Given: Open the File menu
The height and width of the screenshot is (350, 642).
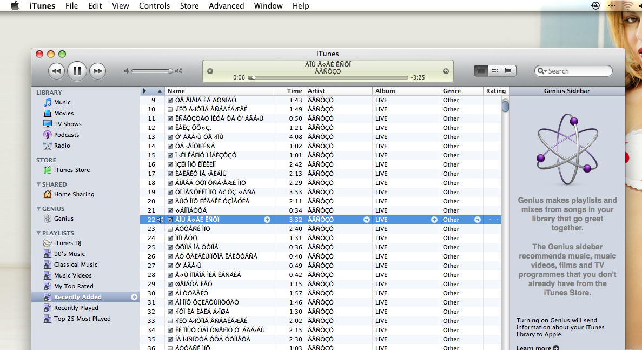Looking at the screenshot, I should (x=71, y=6).
